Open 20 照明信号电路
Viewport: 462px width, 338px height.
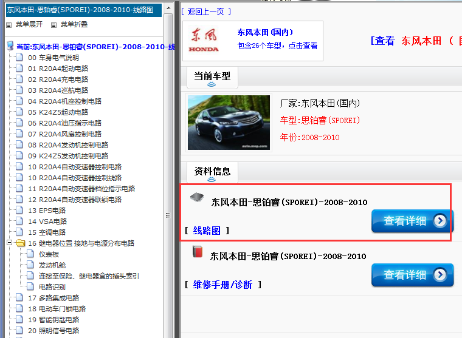pyautogui.click(x=53, y=330)
